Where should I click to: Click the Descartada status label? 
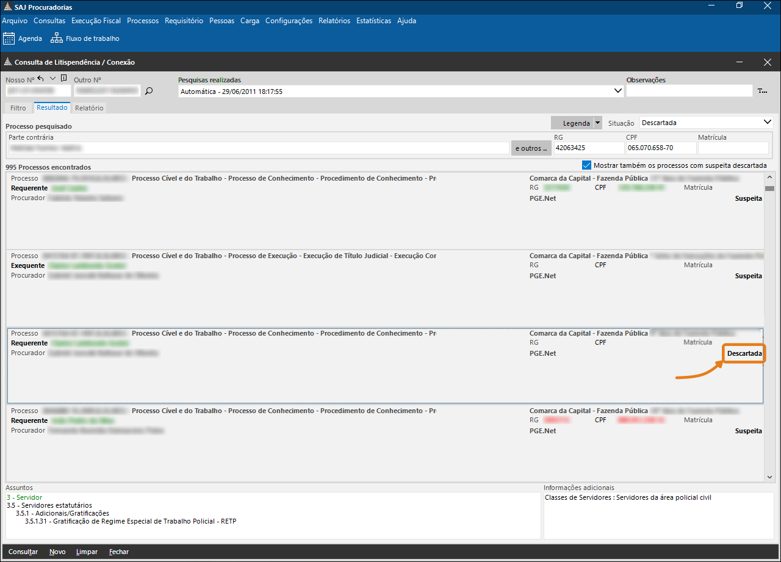[x=744, y=353]
